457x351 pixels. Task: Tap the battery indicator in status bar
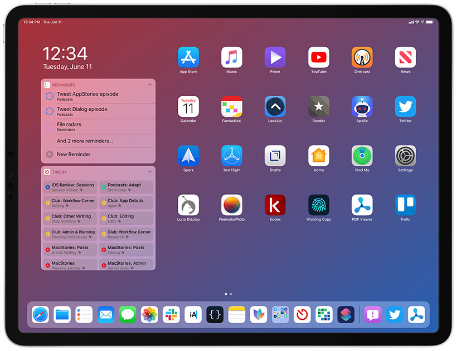(430, 22)
